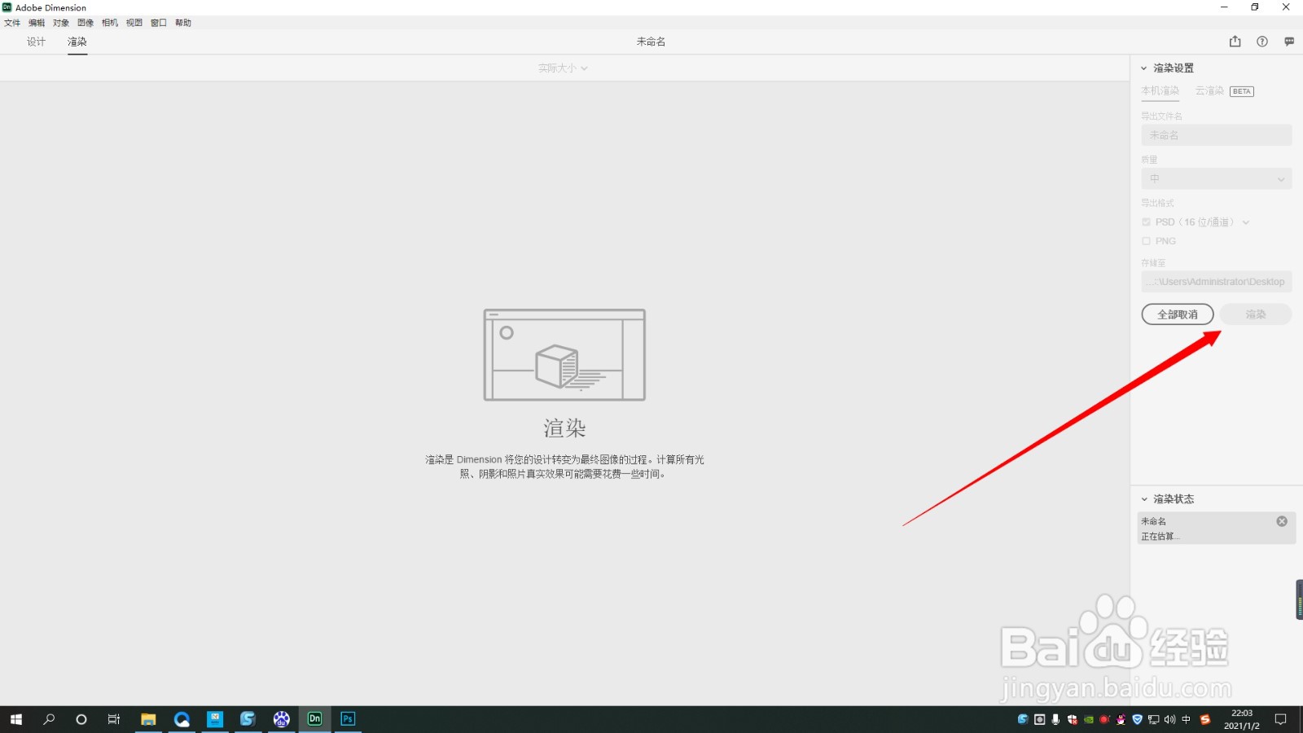Select the 渲染 mode tab
The width and height of the screenshot is (1303, 733).
tap(77, 42)
